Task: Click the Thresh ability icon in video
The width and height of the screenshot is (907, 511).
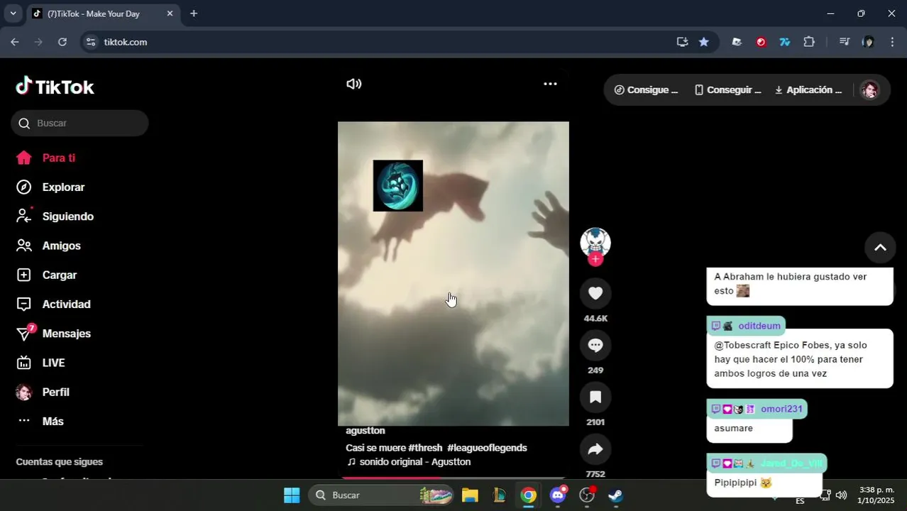Action: point(398,186)
